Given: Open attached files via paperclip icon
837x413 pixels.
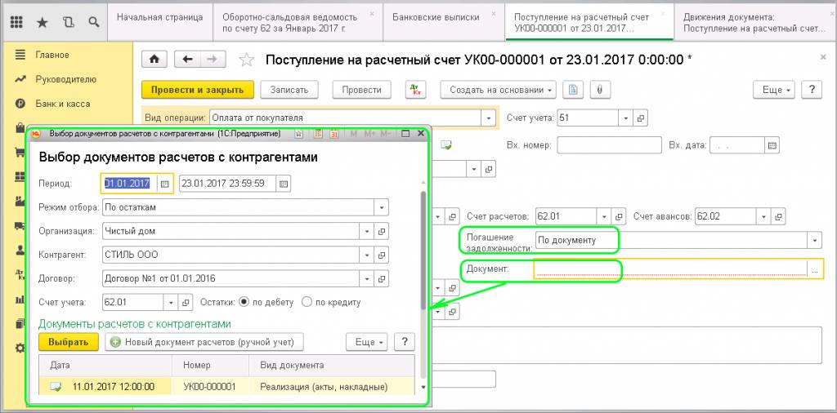Looking at the screenshot, I should 600,90.
